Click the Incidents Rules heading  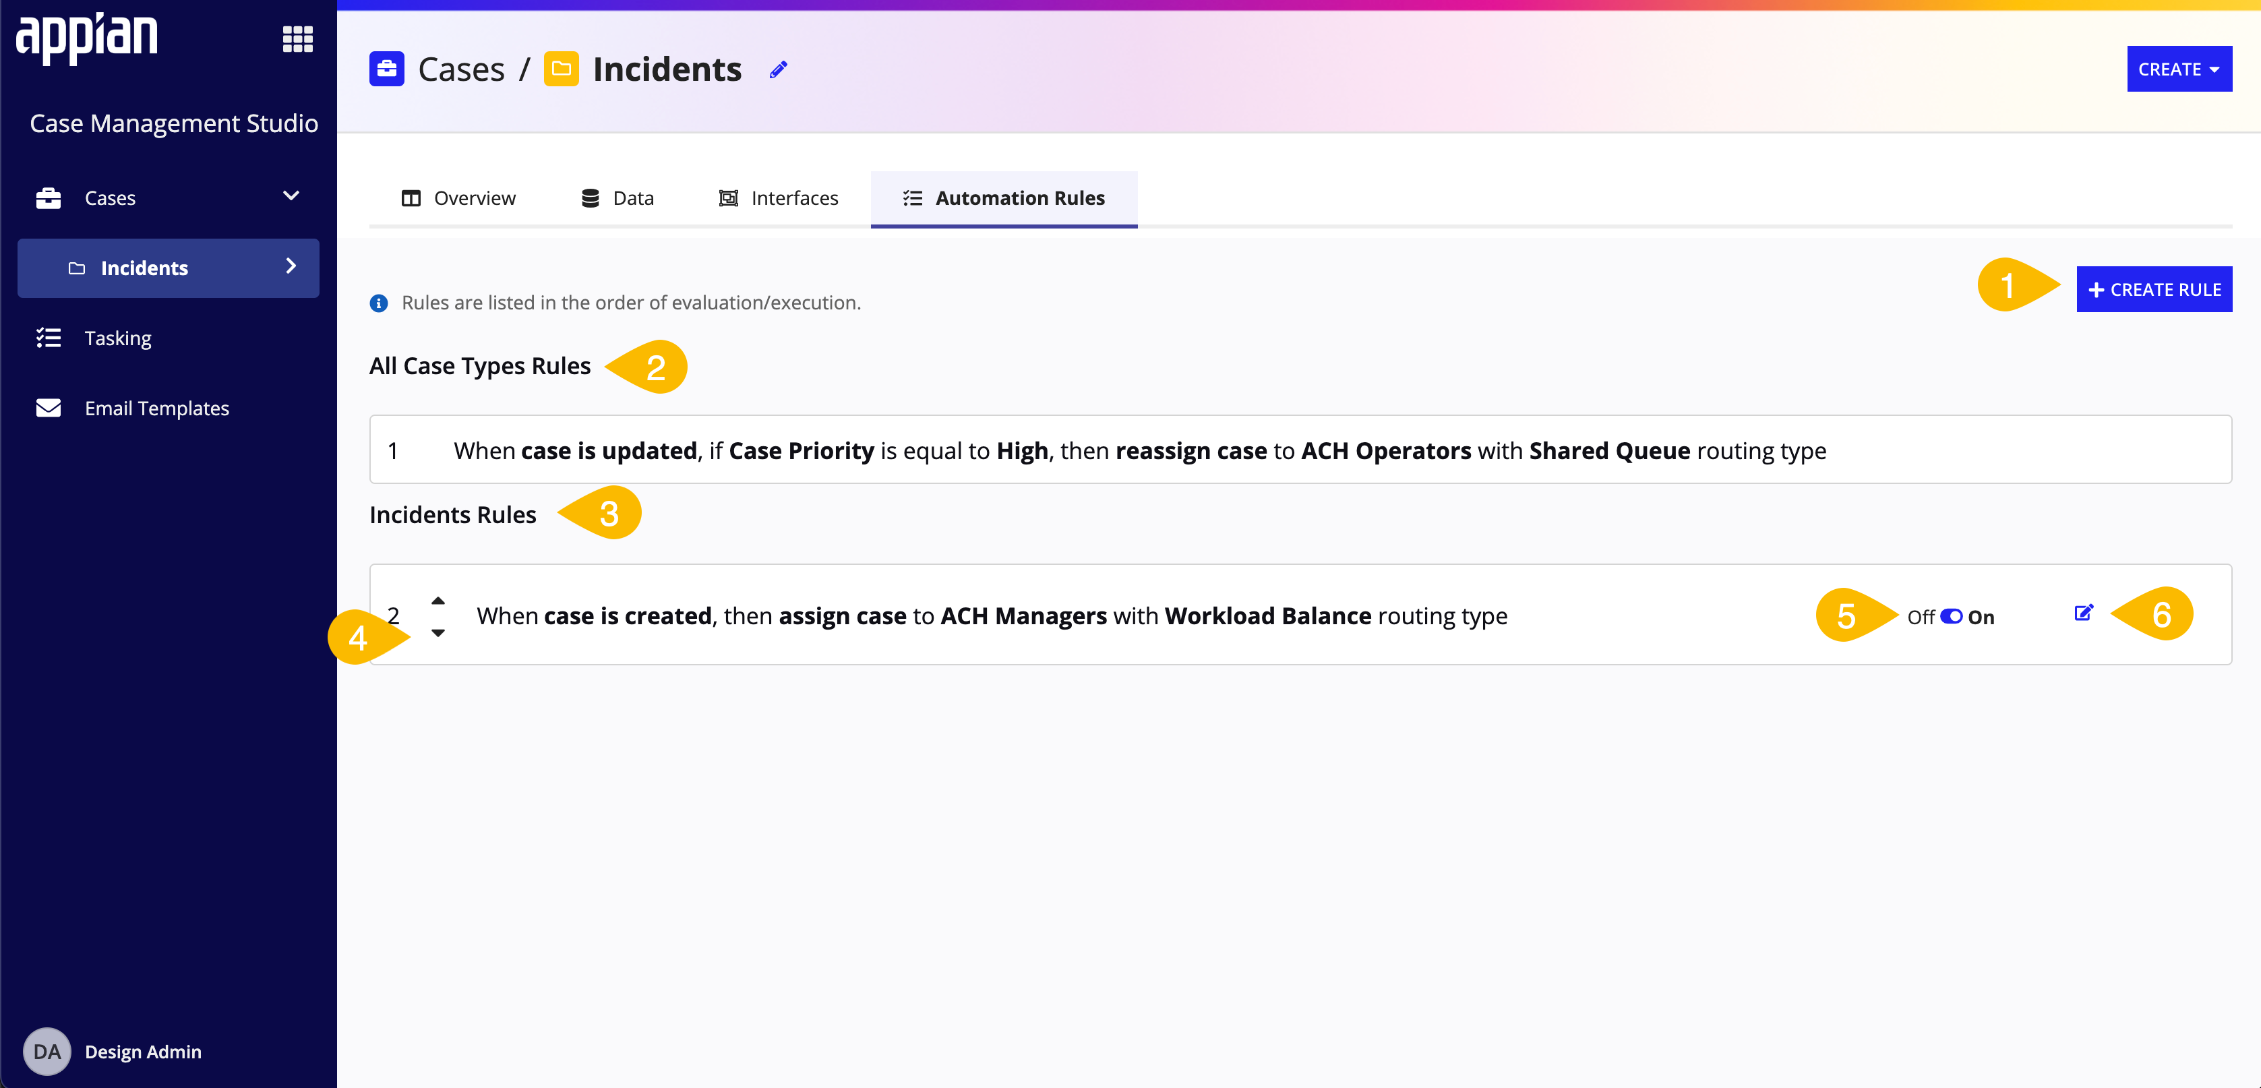pyautogui.click(x=452, y=514)
